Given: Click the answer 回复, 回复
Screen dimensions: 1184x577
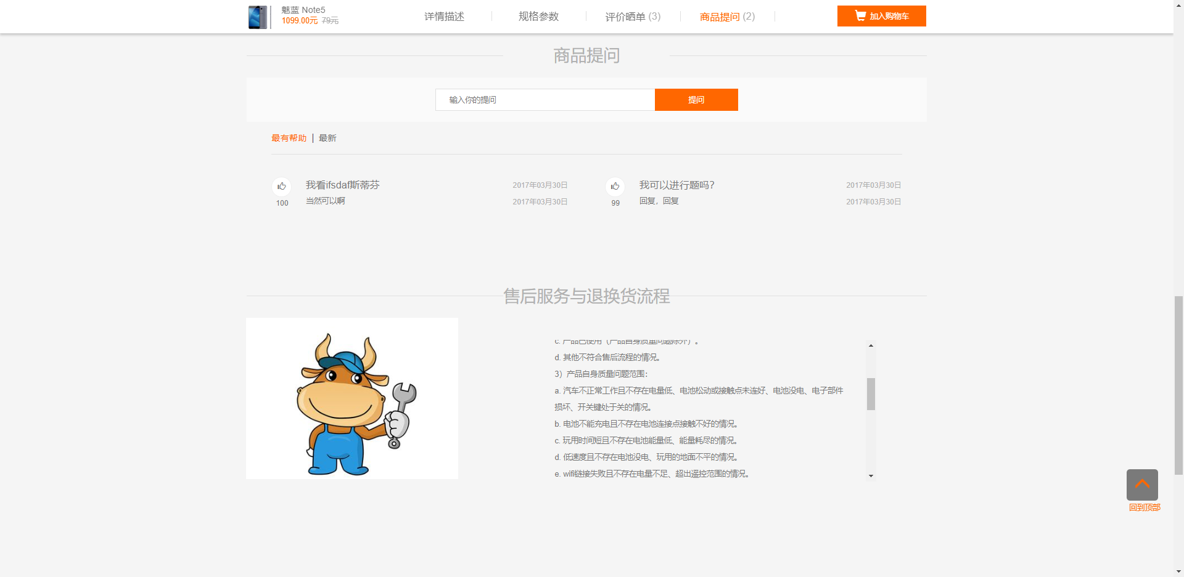Looking at the screenshot, I should coord(659,201).
